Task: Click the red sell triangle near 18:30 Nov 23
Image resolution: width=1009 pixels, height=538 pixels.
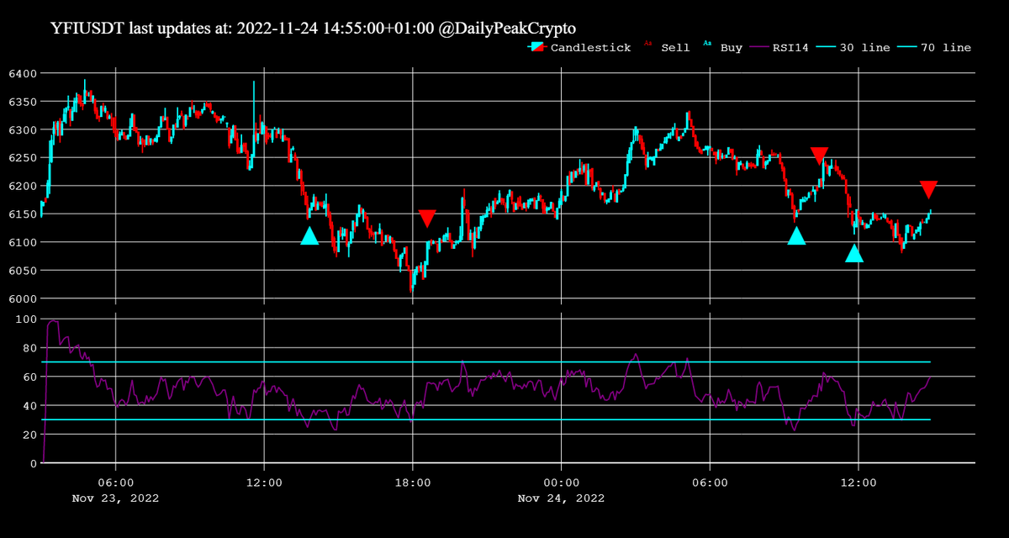Action: [427, 219]
